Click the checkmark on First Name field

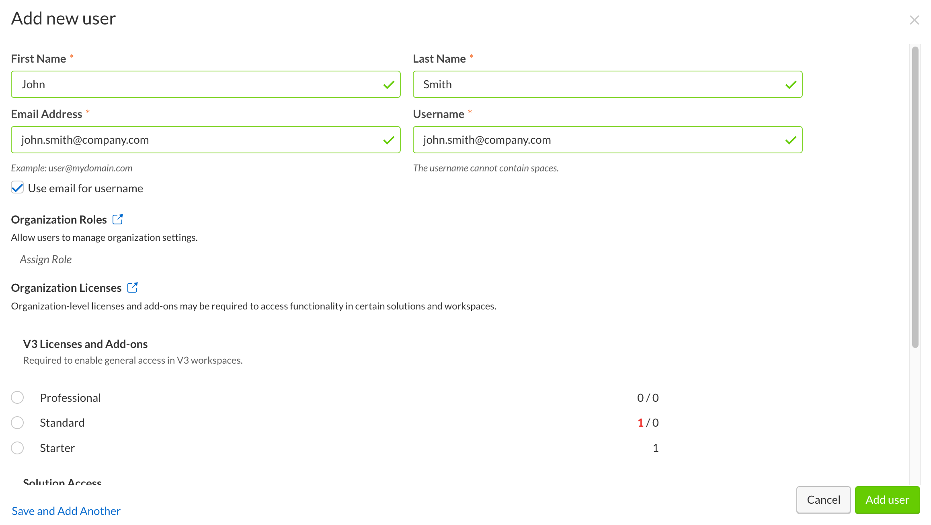(x=388, y=84)
